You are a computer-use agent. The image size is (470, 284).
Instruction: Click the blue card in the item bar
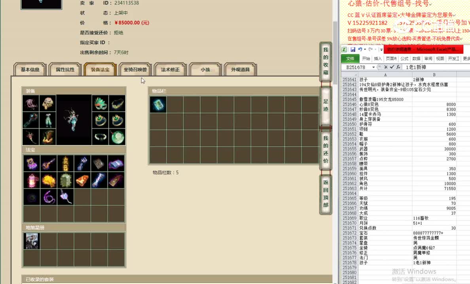158,105
